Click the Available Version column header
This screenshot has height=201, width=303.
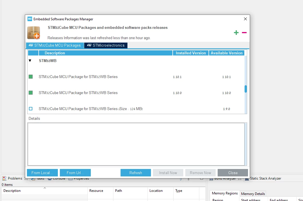point(227,53)
